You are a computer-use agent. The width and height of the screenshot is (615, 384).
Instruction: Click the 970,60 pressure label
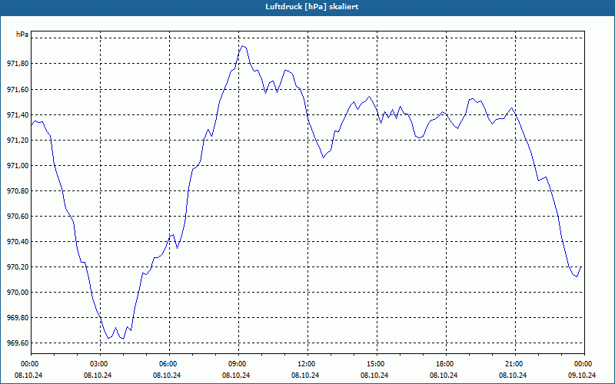pyautogui.click(x=18, y=217)
